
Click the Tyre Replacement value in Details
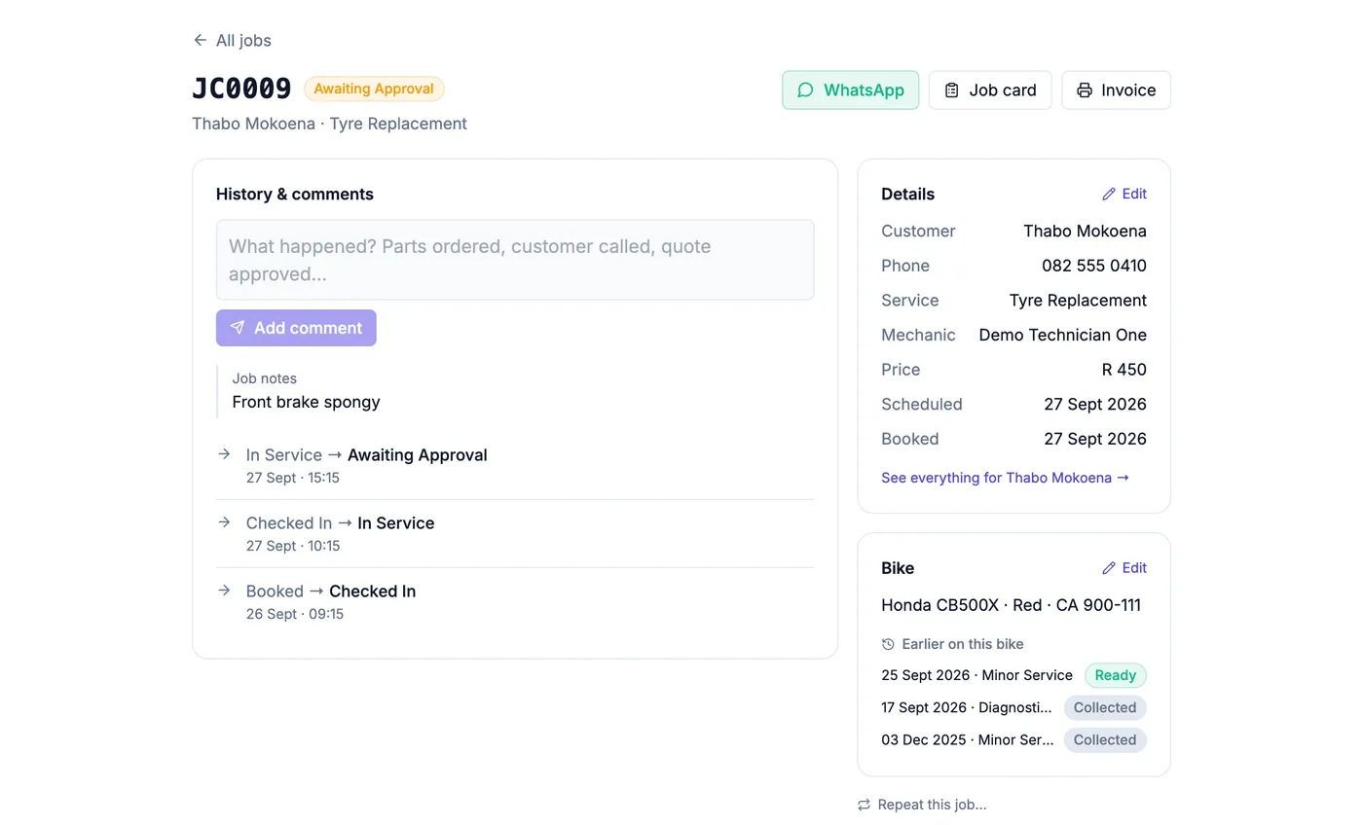click(1078, 301)
